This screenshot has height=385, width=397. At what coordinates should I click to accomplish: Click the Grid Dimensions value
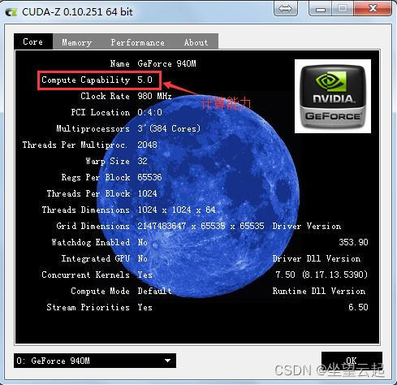(201, 226)
